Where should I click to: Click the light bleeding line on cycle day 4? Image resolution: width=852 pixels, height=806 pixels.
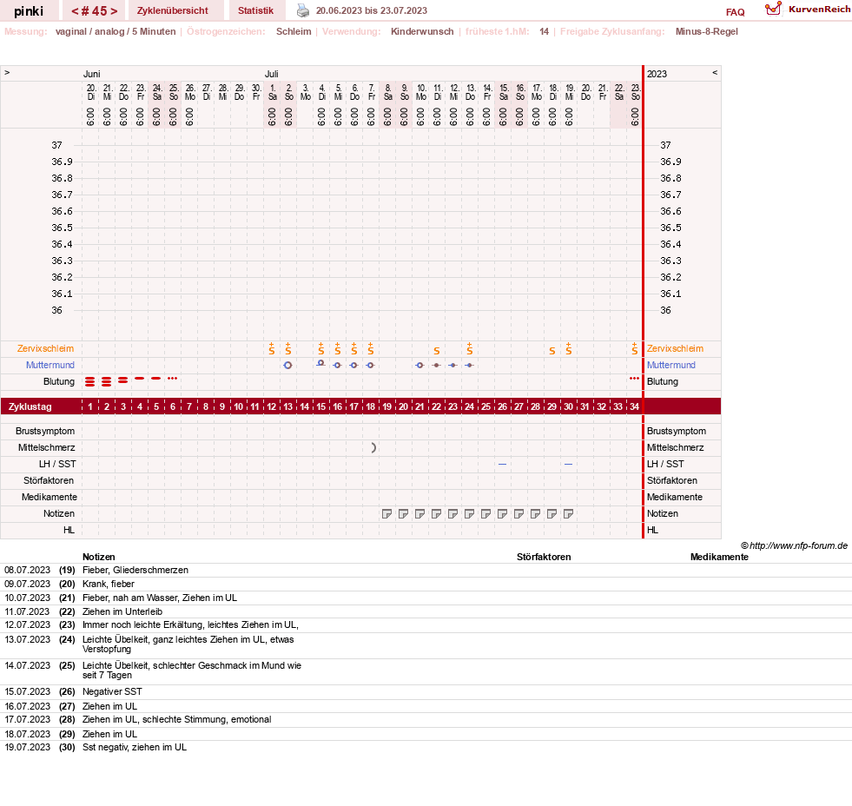140,379
